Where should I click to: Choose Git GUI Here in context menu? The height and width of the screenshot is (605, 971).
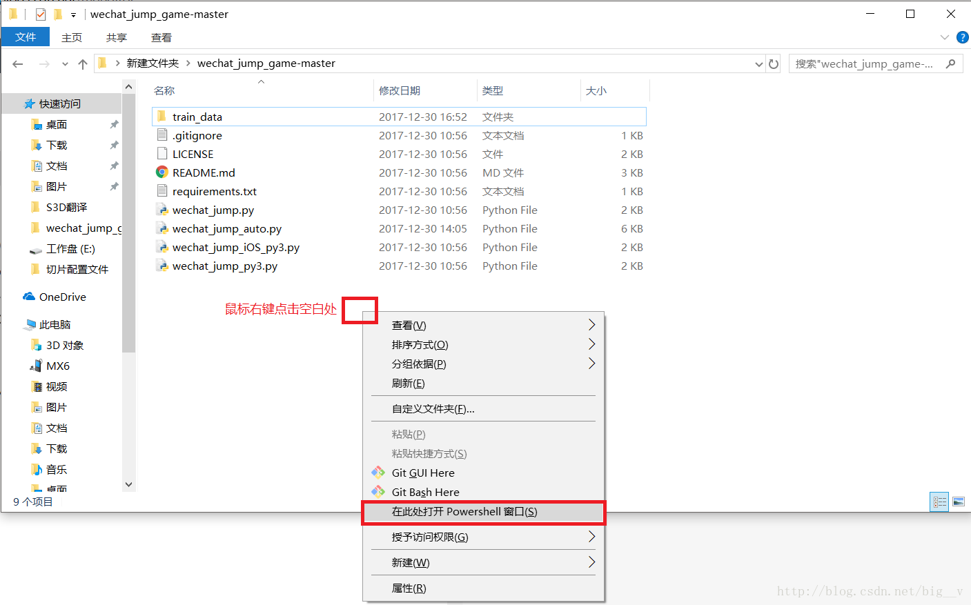pos(483,473)
